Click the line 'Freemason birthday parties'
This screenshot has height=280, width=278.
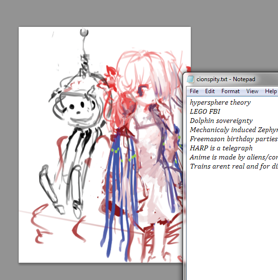[233, 139]
